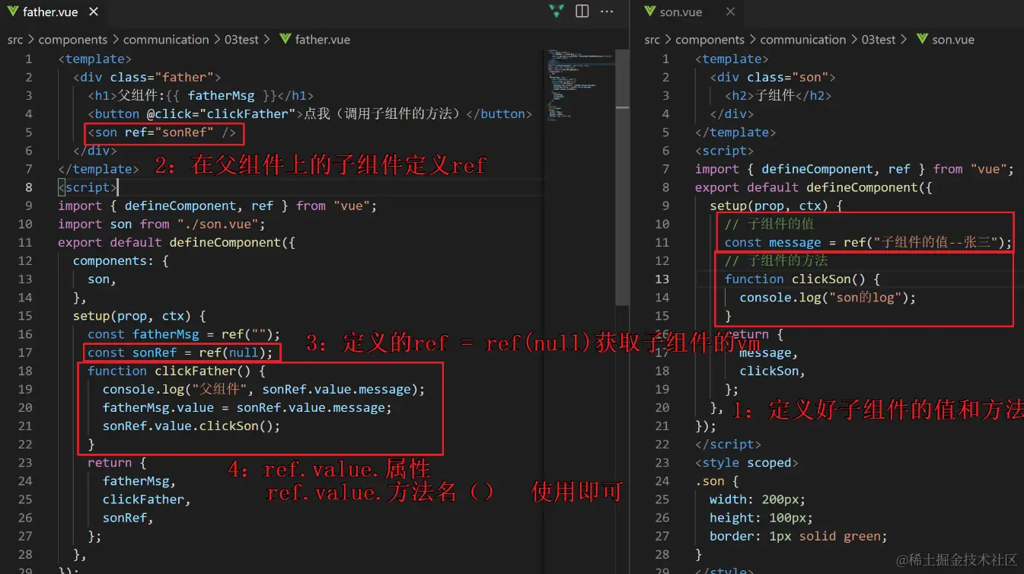Open 'communication' breadcrumb in father.vue pane
The image size is (1024, 574).
(166, 40)
